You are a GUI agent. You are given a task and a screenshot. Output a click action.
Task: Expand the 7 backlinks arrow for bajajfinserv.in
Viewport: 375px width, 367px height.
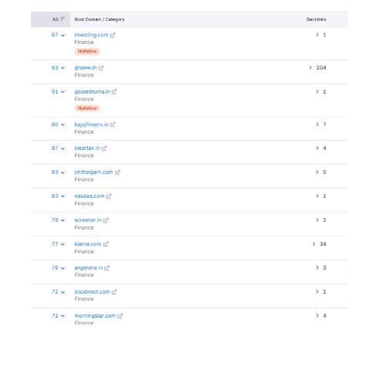pos(317,124)
